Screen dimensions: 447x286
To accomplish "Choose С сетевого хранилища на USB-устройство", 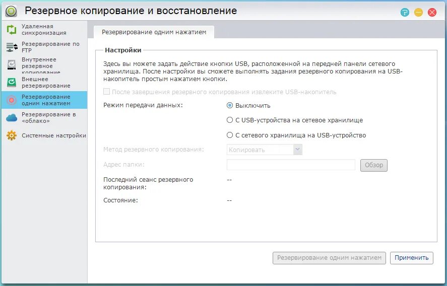I will point(229,135).
